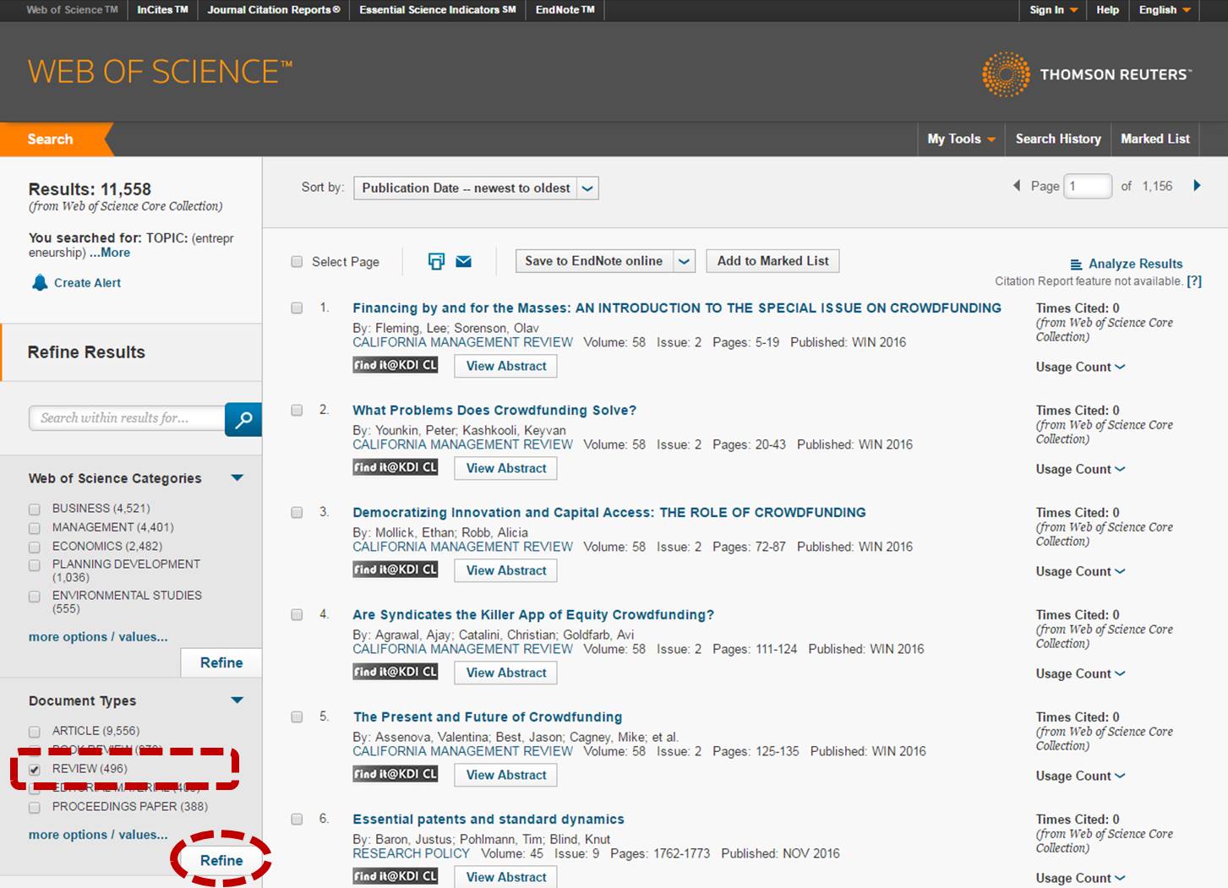This screenshot has height=888, width=1228.
Task: Open the EndNote tab
Action: click(565, 10)
